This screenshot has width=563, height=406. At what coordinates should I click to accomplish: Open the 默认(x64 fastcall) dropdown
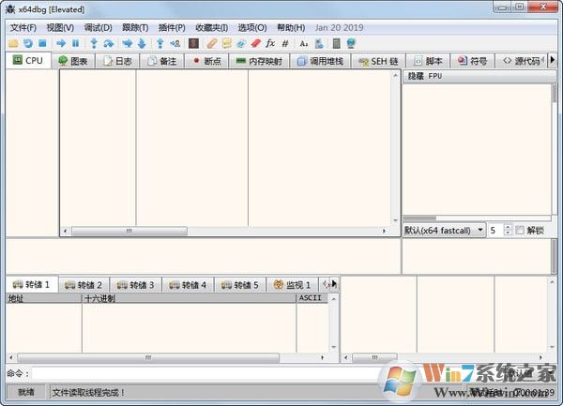[x=444, y=230]
